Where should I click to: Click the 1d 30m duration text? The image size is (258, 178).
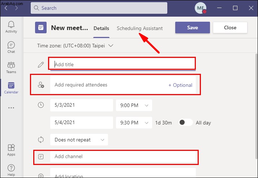[163, 123]
